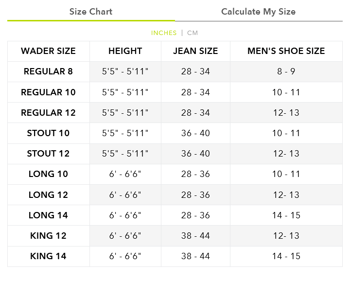Choose the LONG 14 wader size

[x=49, y=215]
